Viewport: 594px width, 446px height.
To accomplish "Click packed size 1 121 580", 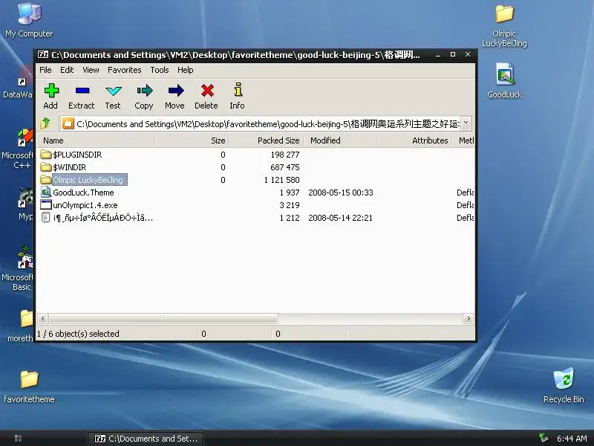I will 281,180.
